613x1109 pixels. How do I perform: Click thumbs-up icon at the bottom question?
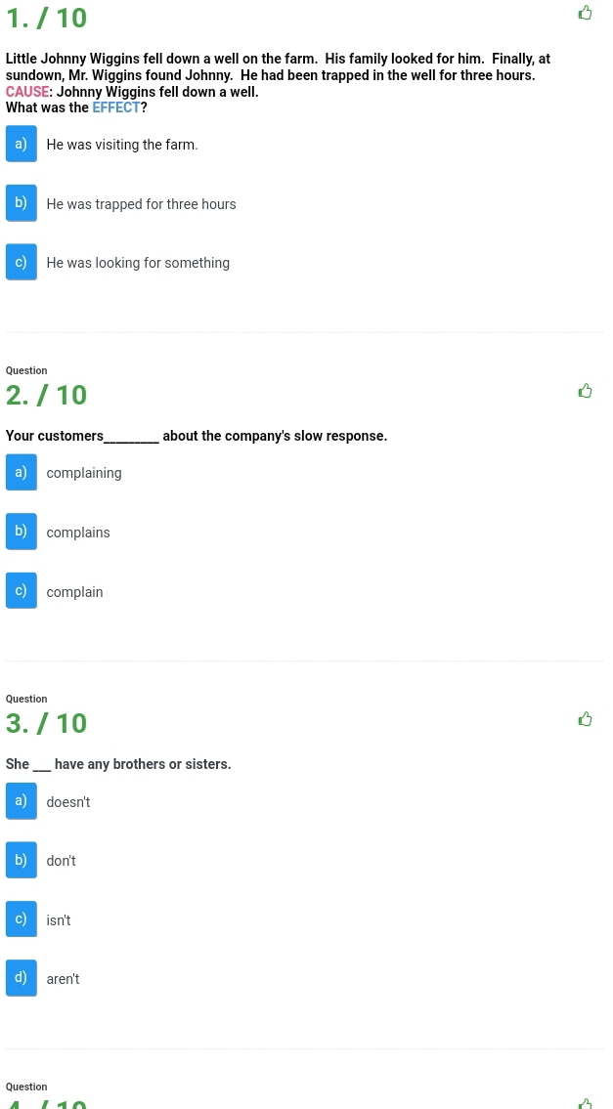(585, 1104)
